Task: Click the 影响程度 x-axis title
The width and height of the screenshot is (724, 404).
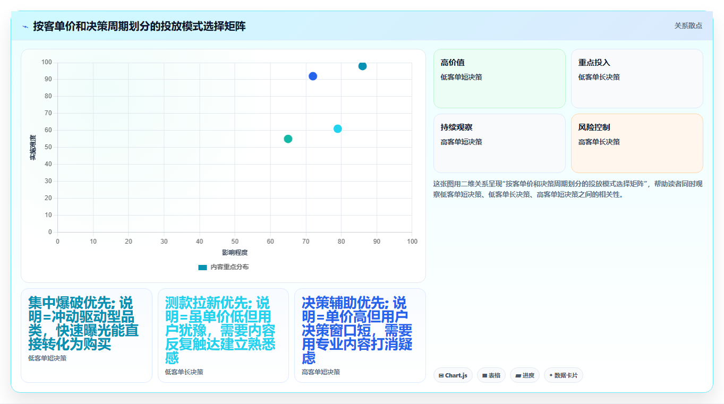Action: pyautogui.click(x=235, y=252)
